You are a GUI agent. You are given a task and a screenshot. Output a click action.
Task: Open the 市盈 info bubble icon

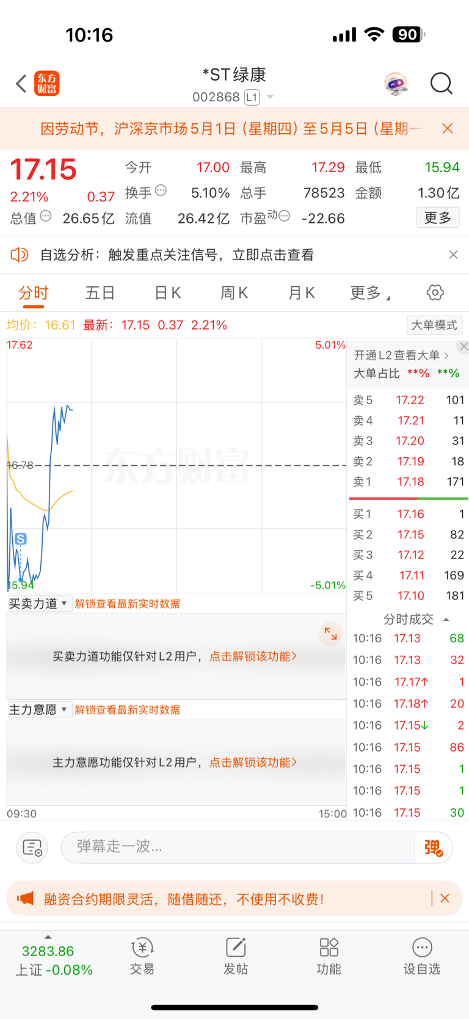click(285, 216)
